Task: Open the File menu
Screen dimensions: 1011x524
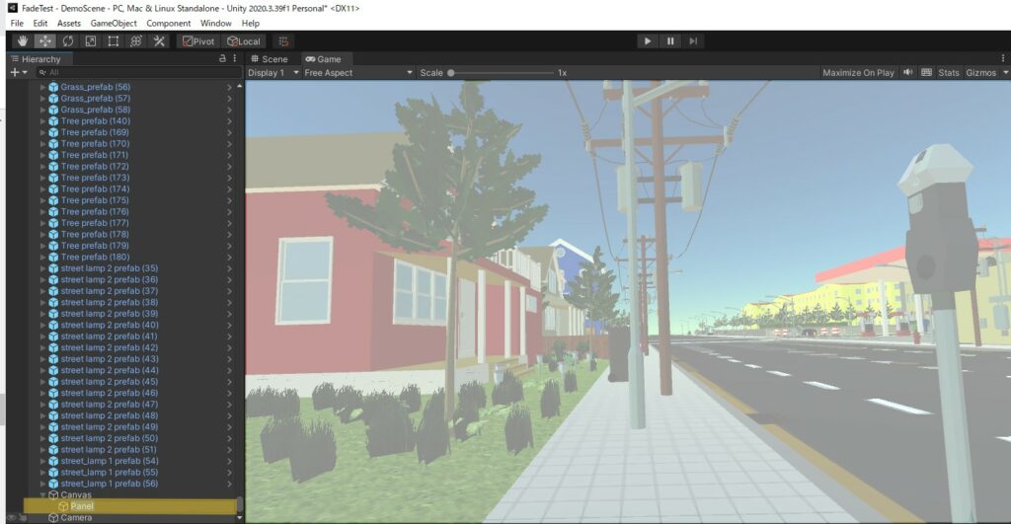Action: coord(17,24)
